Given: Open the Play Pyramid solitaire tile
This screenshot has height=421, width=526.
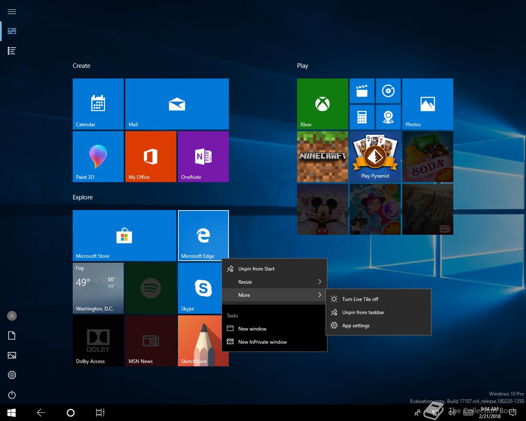Looking at the screenshot, I should pos(375,157).
